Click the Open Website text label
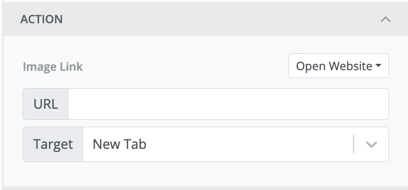The height and width of the screenshot is (190, 408). pyautogui.click(x=334, y=66)
